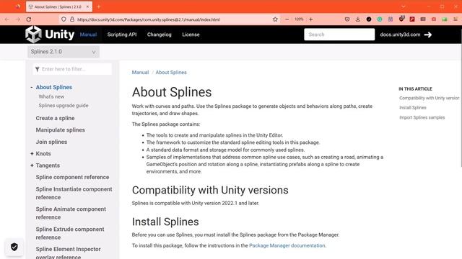Bookmark this page with the star icon

pyautogui.click(x=275, y=19)
